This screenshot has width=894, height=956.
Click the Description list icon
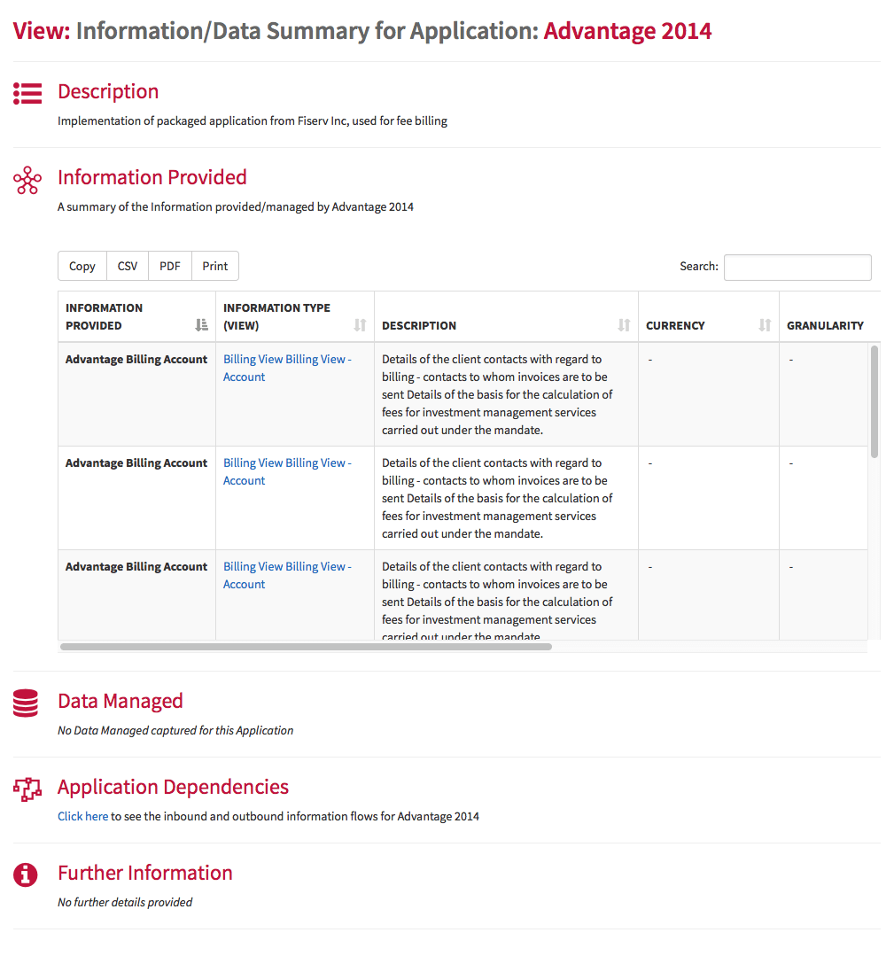coord(27,93)
